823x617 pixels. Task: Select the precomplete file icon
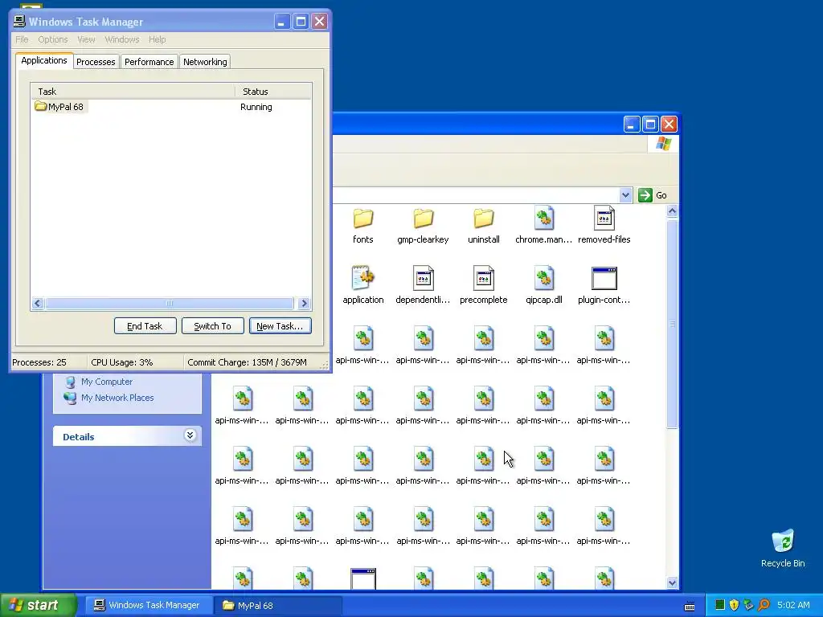point(483,278)
